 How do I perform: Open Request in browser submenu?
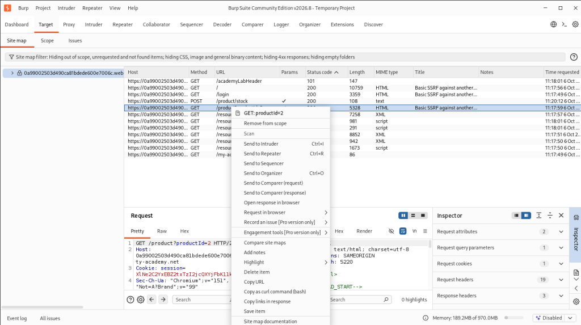(280, 212)
